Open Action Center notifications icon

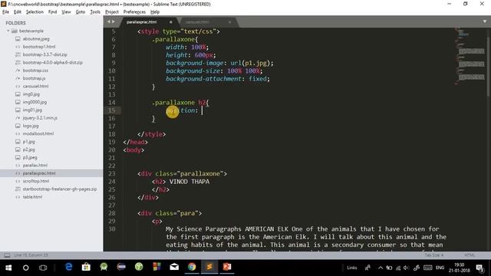tap(479, 268)
